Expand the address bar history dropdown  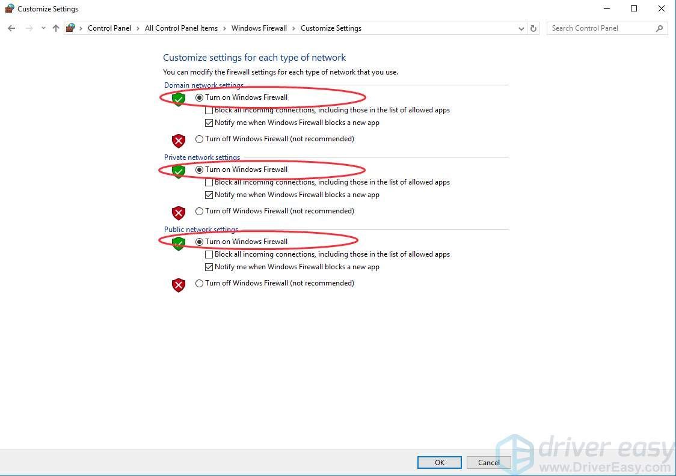click(x=521, y=28)
